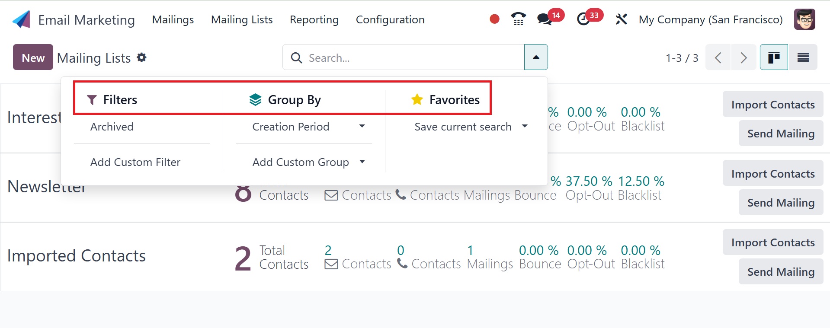Open the chat messages icon with badge 14
The height and width of the screenshot is (328, 830).
pyautogui.click(x=544, y=19)
